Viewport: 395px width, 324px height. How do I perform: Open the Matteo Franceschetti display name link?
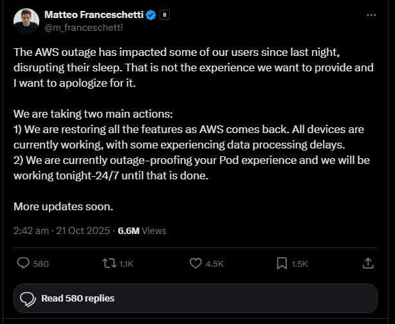pyautogui.click(x=93, y=15)
